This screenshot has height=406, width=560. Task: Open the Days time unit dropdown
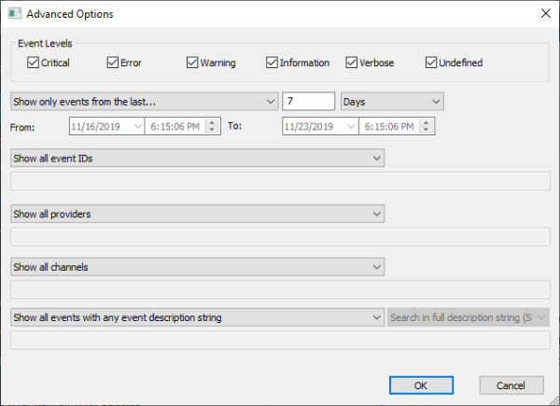[x=392, y=101]
